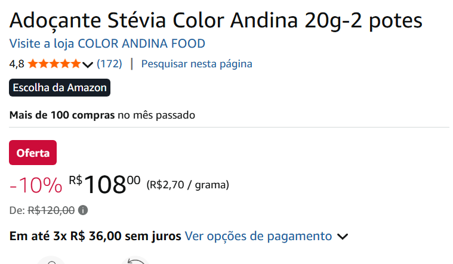
Task: Click the 'Mais de 100 compras' text
Action: tap(62, 114)
